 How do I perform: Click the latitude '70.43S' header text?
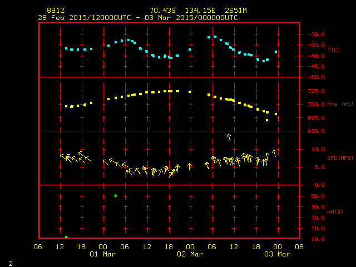pos(162,11)
